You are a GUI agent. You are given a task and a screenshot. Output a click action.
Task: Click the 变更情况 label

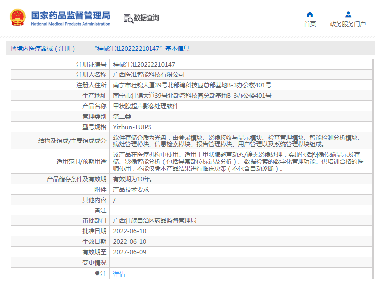click(94, 263)
